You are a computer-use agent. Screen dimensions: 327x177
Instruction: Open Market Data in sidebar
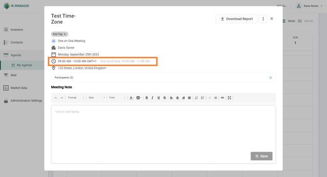19,88
